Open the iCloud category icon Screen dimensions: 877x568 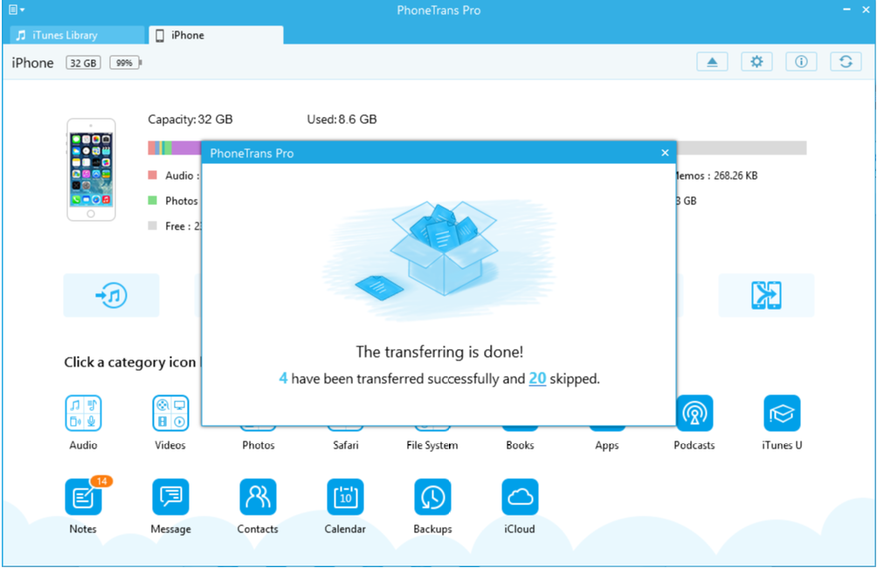(520, 497)
